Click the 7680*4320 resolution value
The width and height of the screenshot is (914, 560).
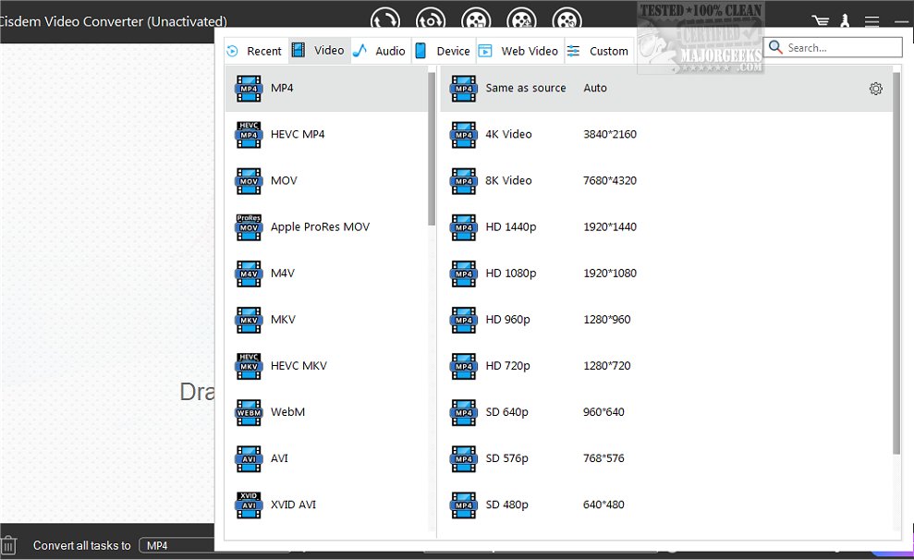pyautogui.click(x=610, y=180)
